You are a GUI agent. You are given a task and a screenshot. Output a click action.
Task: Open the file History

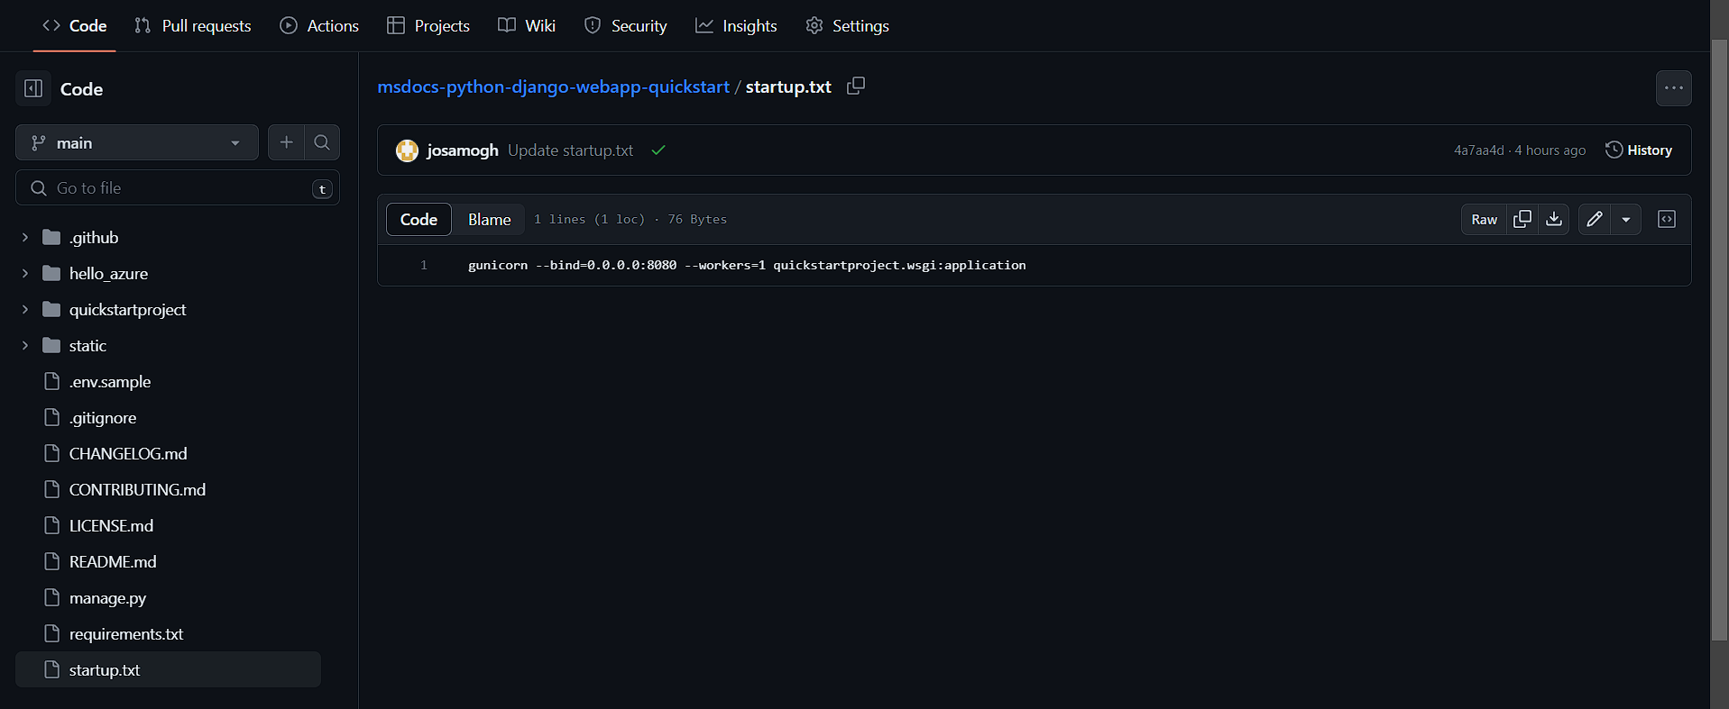pos(1639,150)
